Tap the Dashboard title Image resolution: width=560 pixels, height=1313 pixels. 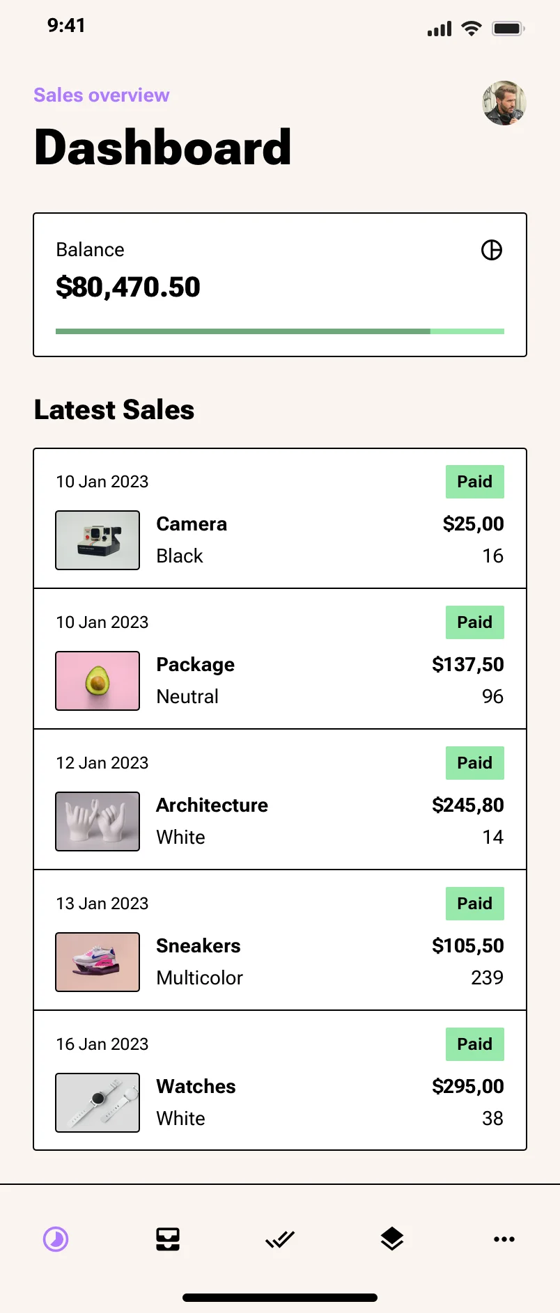click(x=162, y=147)
